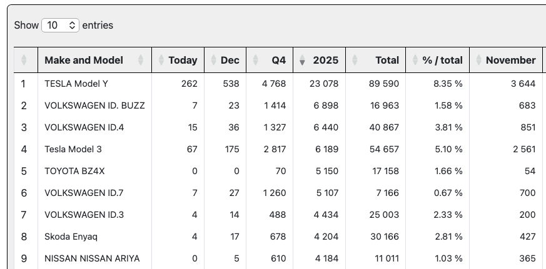Click the 2025 column header text

point(325,61)
